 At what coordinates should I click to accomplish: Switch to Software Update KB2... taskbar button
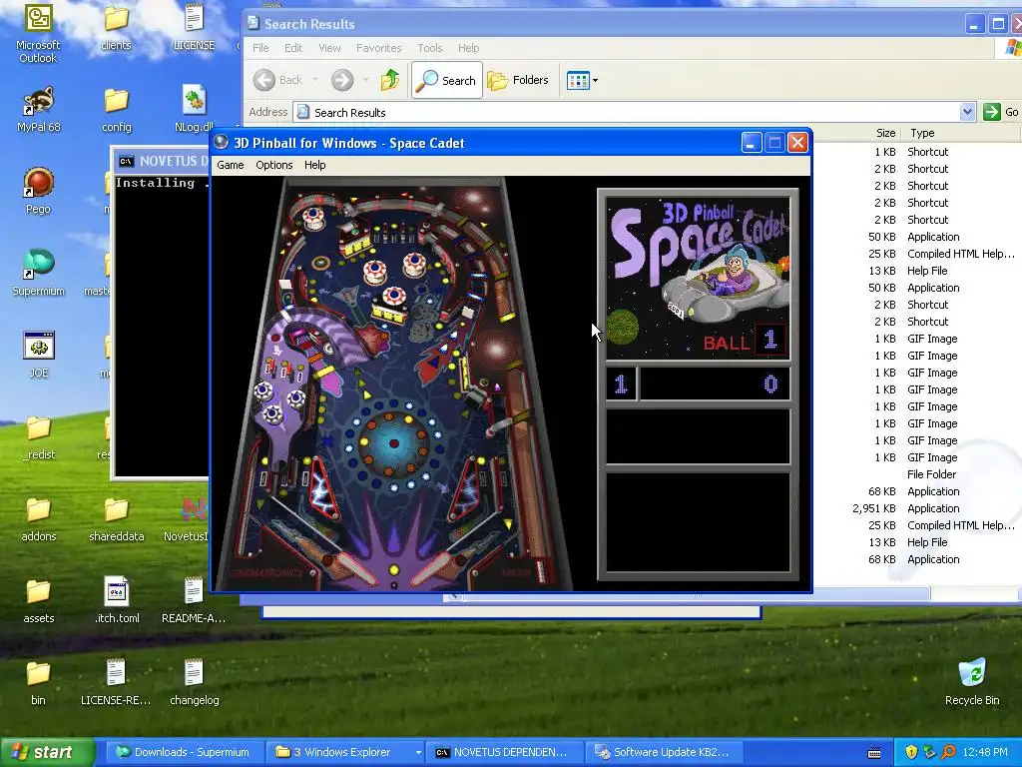point(663,752)
